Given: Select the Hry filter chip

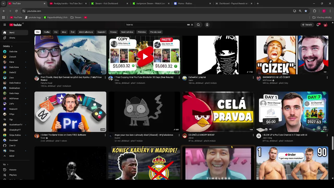Looking at the screenshot, I should coord(56,32).
